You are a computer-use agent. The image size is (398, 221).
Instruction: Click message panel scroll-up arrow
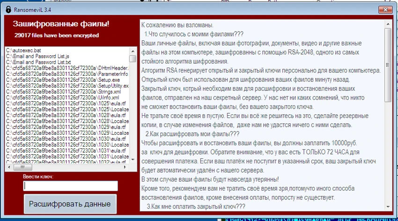click(x=387, y=23)
